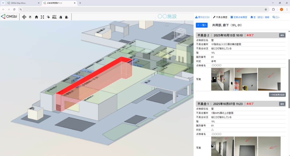Click the select ALL toolbar icon
Image resolution: width=290 pixels, height=156 pixels.
pyautogui.click(x=54, y=17)
